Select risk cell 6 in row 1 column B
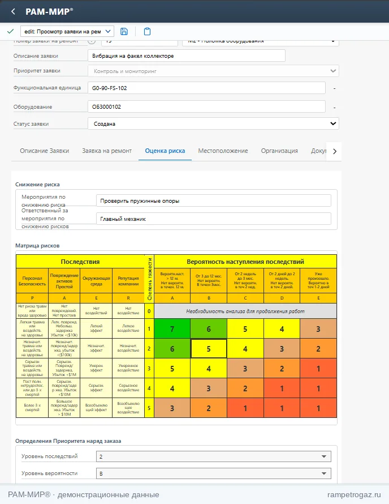Image resolution: width=389 pixels, height=504 pixels. coord(209,329)
